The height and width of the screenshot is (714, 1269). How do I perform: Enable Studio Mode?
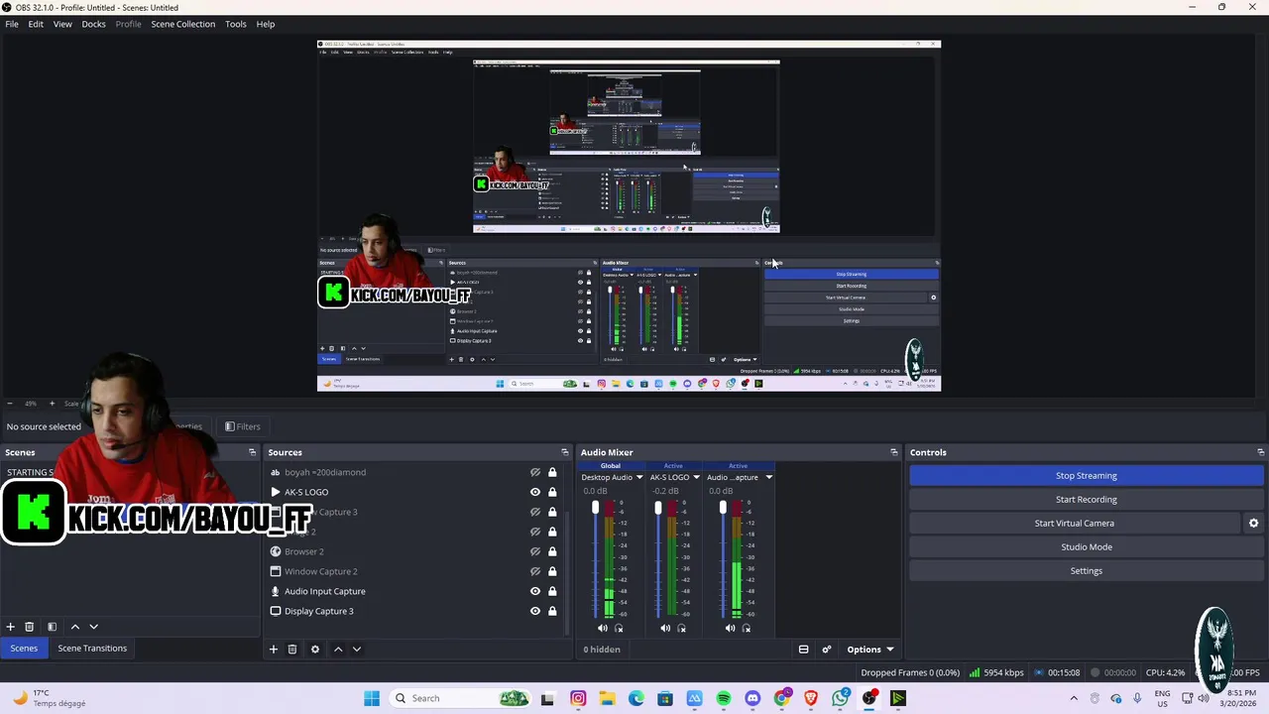pos(1086,546)
